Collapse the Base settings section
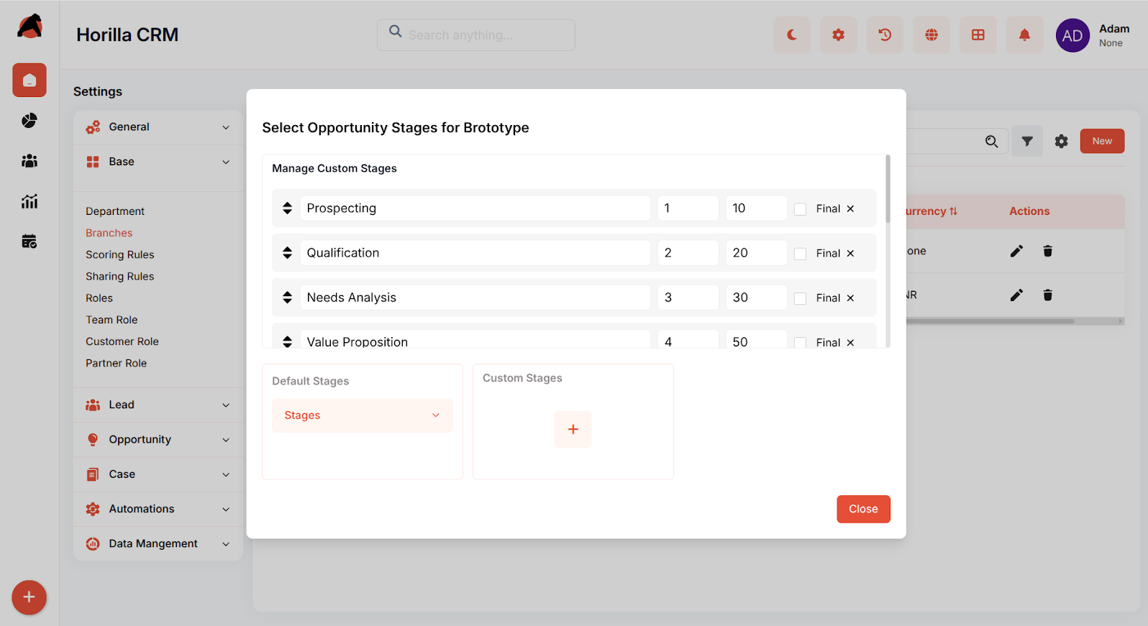Image resolution: width=1148 pixels, height=626 pixels. pyautogui.click(x=158, y=162)
